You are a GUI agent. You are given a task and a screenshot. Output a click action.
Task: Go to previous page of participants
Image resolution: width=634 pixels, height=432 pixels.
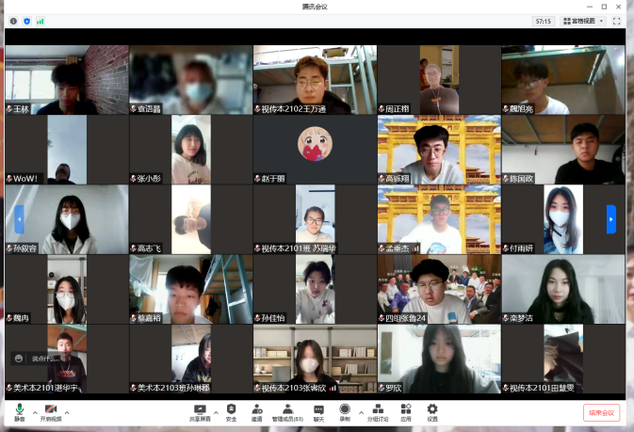[20, 219]
